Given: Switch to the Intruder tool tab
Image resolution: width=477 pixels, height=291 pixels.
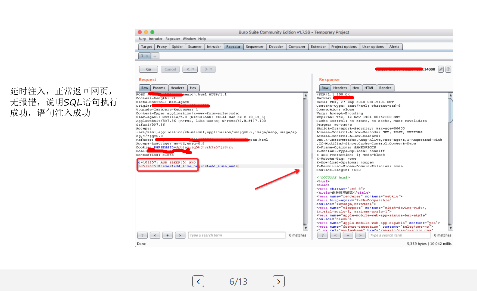Looking at the screenshot, I should click(x=214, y=47).
